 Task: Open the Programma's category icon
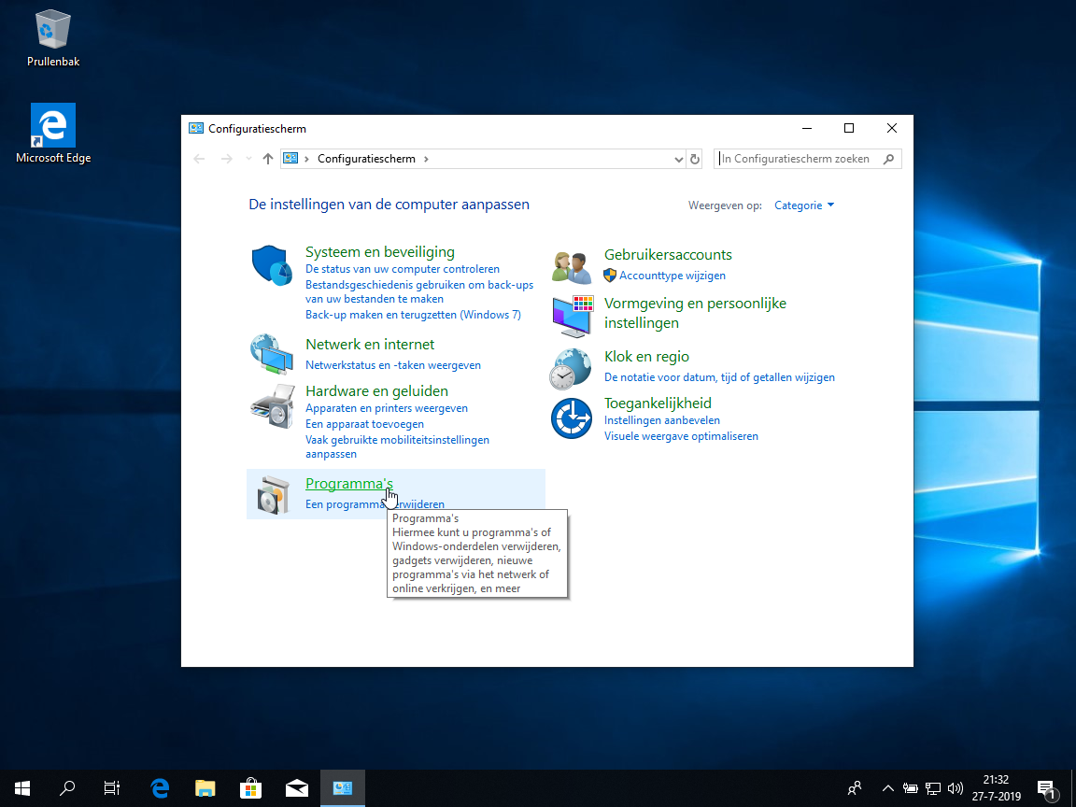point(272,495)
